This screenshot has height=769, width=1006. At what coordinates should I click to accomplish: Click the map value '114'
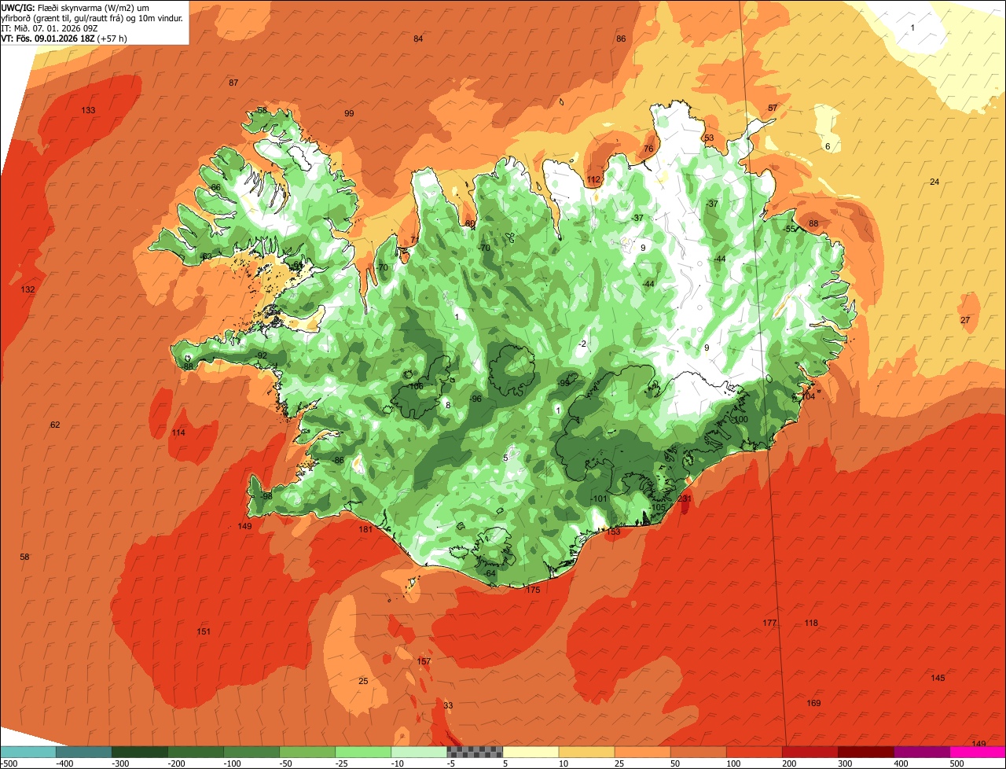tap(178, 433)
